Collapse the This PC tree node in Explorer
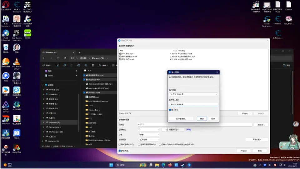 42,85
